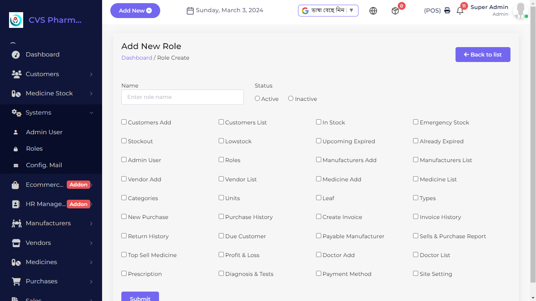Open Roles in the Systems submenu
536x301 pixels.
coord(34,149)
